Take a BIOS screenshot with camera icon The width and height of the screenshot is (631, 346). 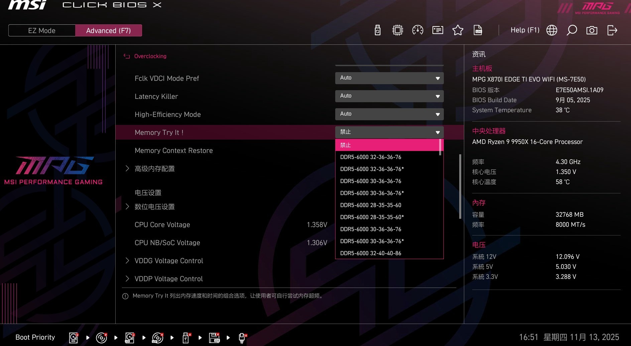click(x=592, y=30)
